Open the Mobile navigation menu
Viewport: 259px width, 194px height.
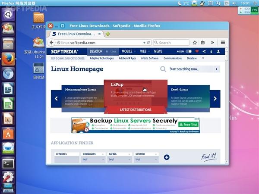click(x=128, y=51)
